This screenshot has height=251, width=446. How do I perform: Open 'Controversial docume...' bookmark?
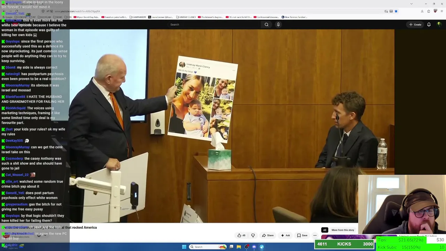[267, 17]
